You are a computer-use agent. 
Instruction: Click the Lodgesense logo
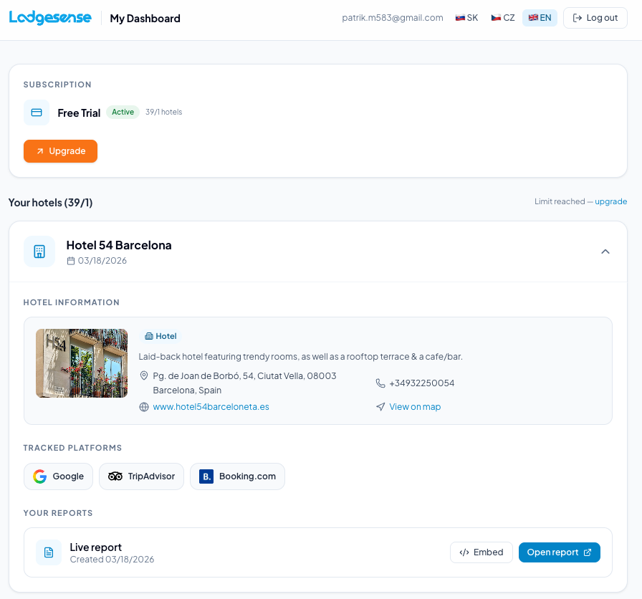[x=50, y=17]
